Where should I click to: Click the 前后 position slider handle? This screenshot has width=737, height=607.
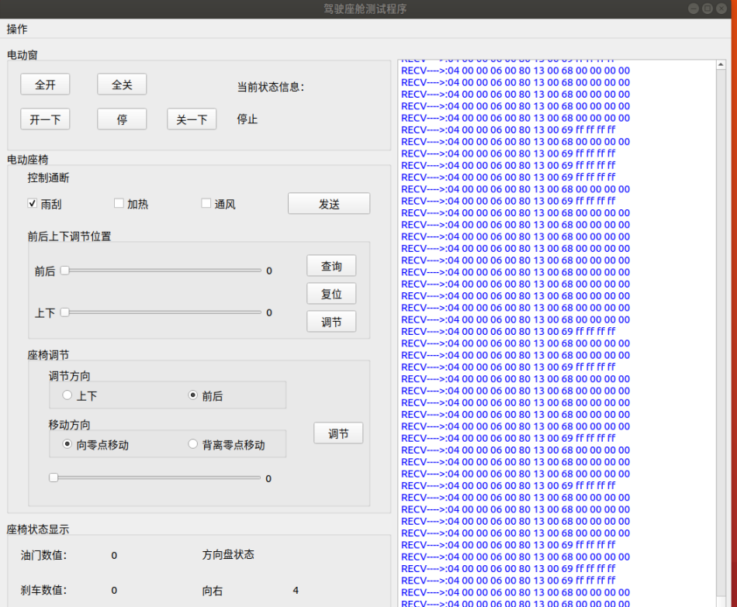click(65, 271)
